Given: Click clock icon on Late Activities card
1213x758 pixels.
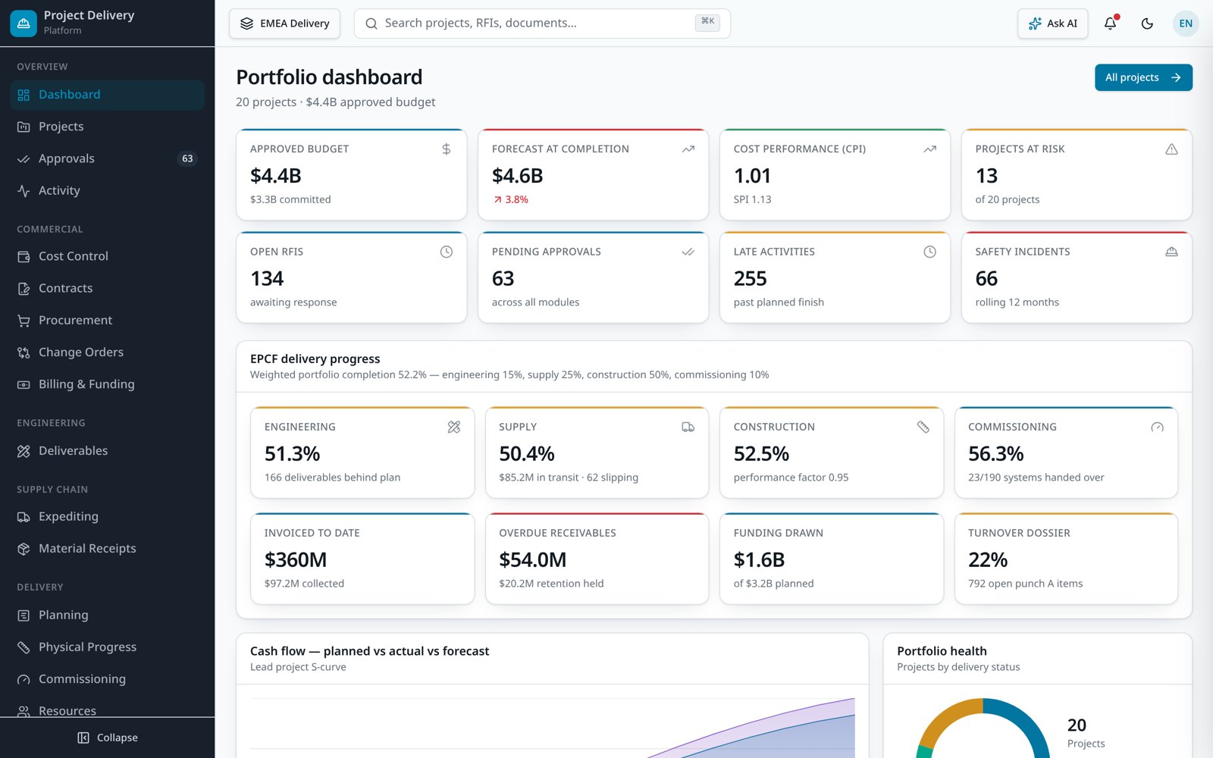Looking at the screenshot, I should pos(930,252).
